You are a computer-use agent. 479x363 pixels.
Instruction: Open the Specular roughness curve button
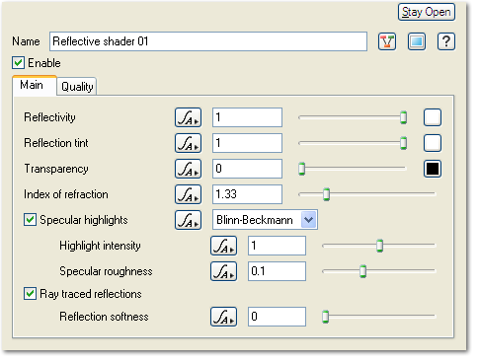[223, 271]
